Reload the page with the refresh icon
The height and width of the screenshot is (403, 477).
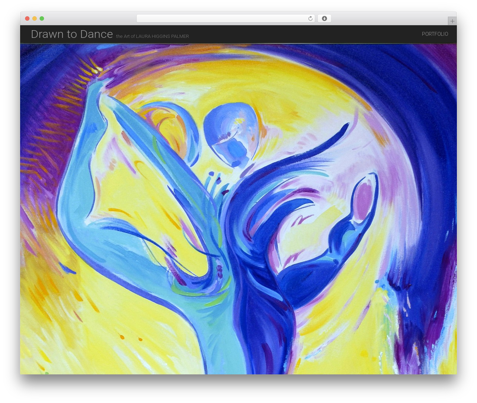pos(310,19)
